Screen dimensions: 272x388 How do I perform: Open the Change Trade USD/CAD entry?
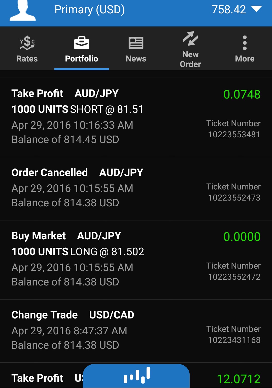click(x=73, y=315)
